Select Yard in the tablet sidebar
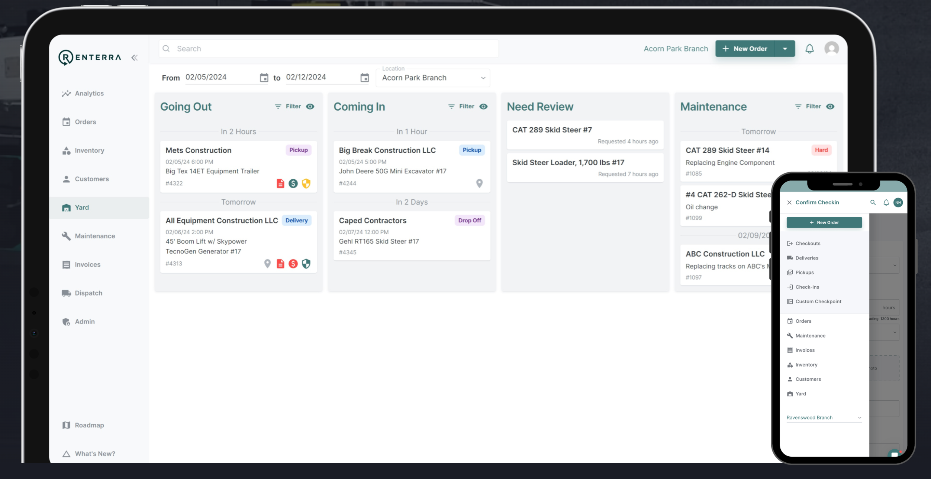This screenshot has height=479, width=931. click(x=99, y=208)
